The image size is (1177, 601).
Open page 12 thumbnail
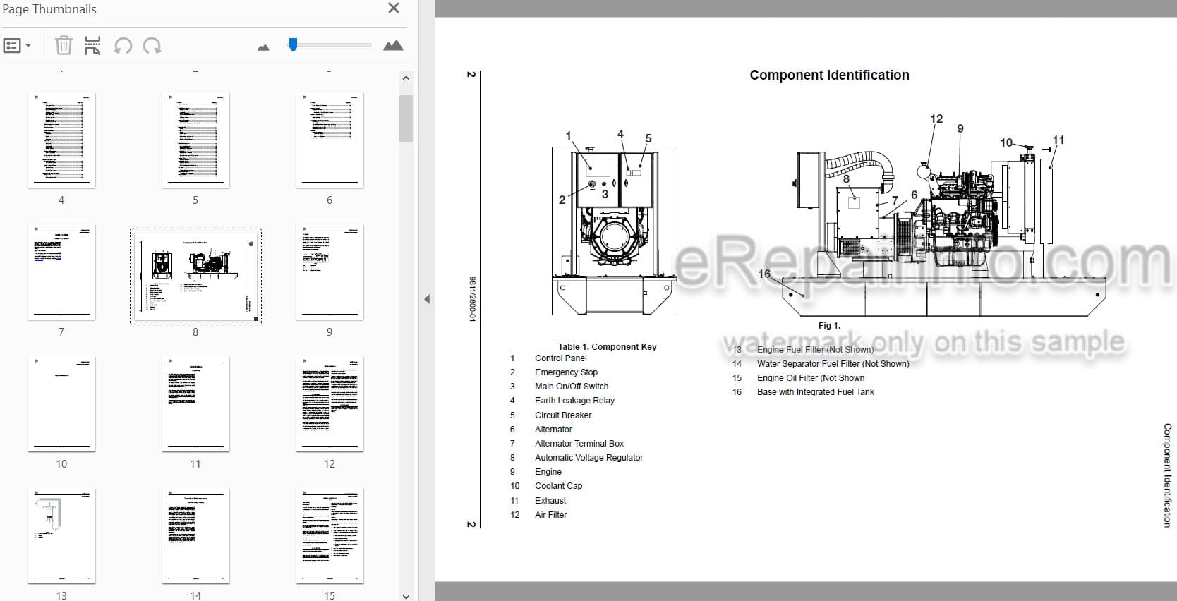tap(330, 404)
